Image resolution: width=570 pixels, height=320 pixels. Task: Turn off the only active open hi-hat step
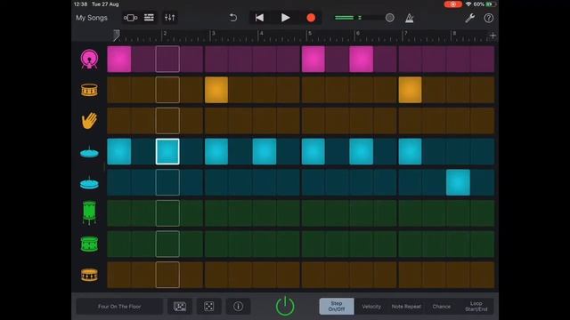458,182
